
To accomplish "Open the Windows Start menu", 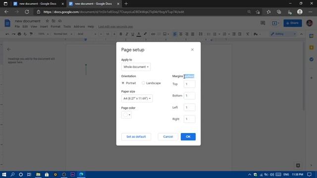I will tap(4, 175).
